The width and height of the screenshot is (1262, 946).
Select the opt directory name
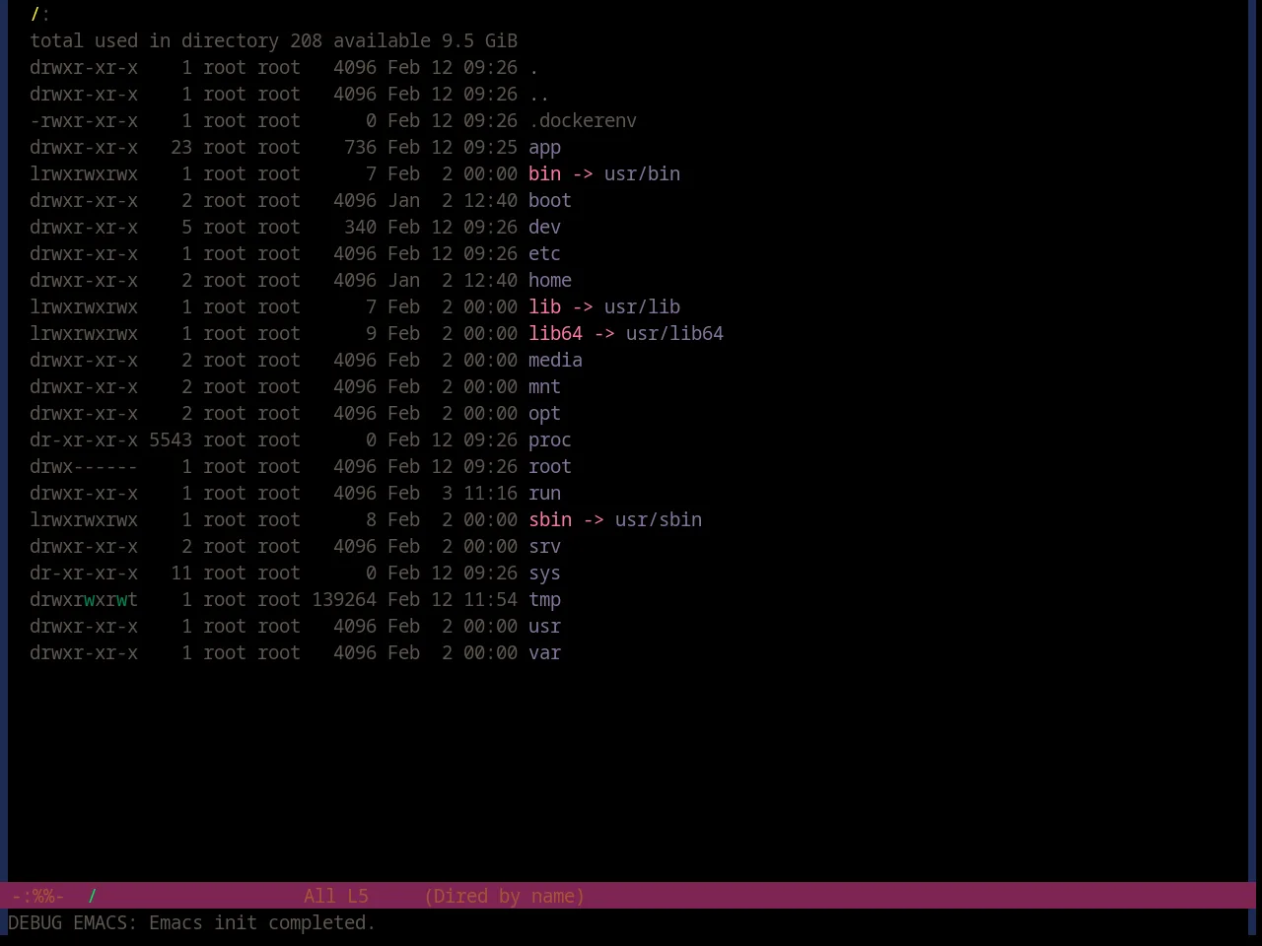pos(544,414)
